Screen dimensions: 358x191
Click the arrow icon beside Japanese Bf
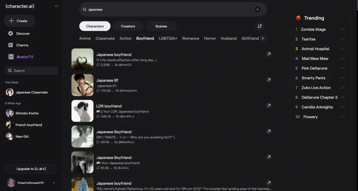coord(269,80)
